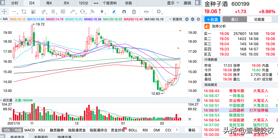Click MA250:15.40 legend label
Screen dimensions: 278x138
point(133,19)
